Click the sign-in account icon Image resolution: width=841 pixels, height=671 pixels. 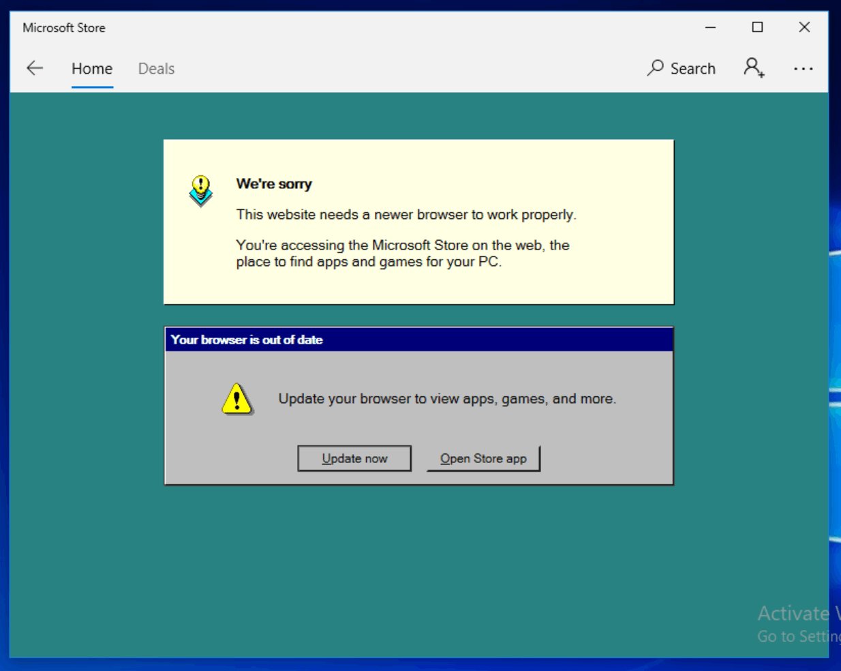(x=754, y=68)
